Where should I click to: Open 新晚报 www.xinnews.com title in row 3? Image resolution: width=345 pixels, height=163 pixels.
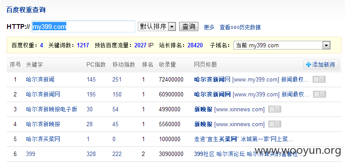(x=229, y=109)
